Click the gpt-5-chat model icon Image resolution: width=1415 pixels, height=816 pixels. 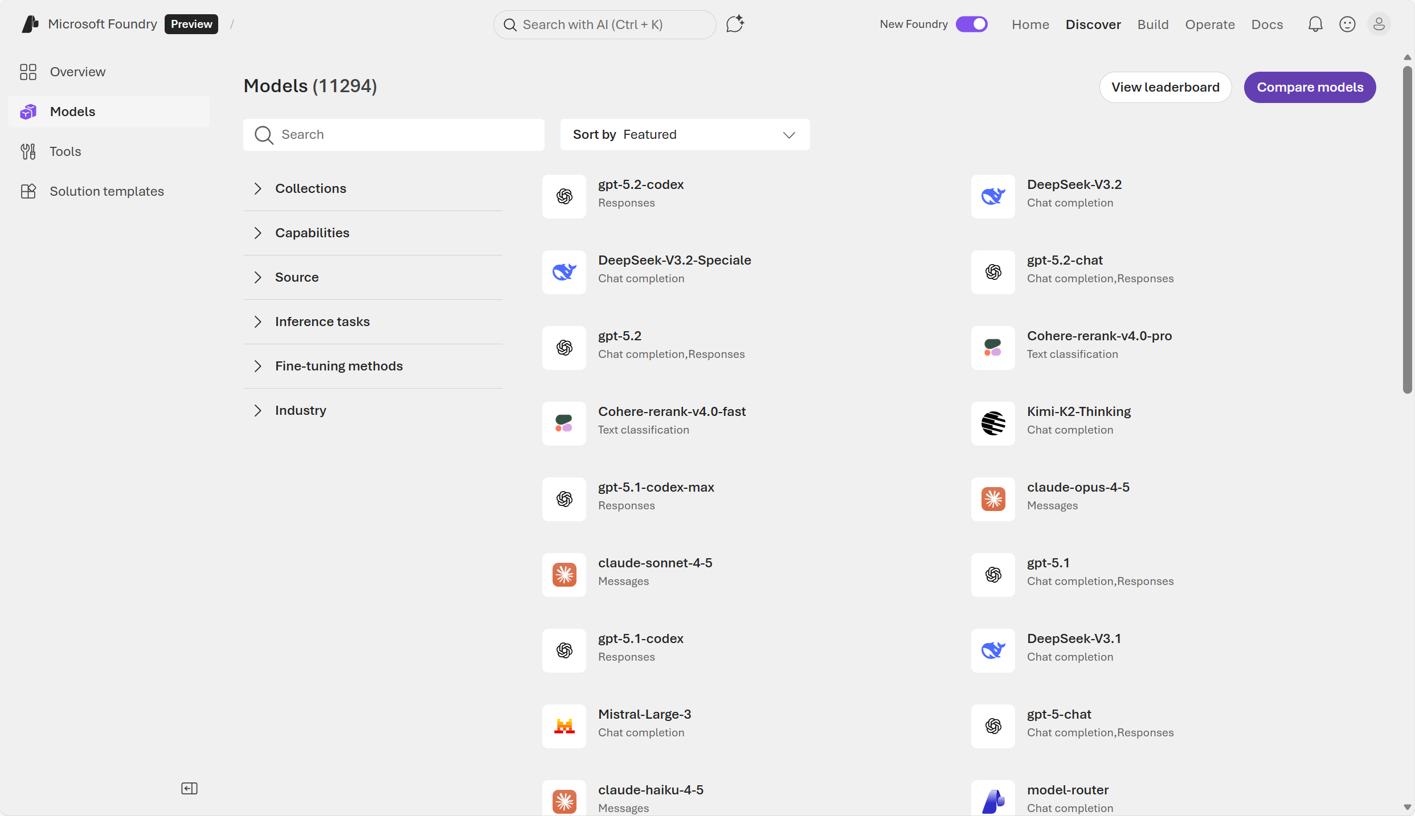click(x=993, y=726)
